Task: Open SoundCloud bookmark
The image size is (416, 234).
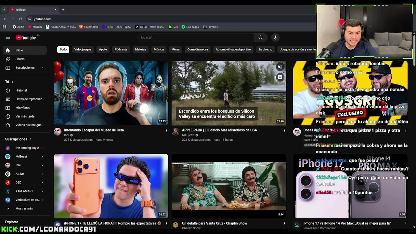Action: click(x=89, y=27)
